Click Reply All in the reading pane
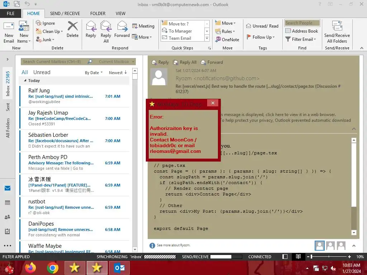 click(185, 62)
